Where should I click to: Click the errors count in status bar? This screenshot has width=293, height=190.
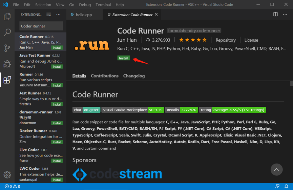pos(8,187)
